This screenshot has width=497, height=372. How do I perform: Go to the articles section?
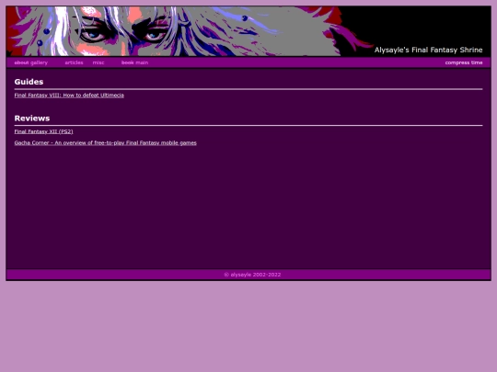click(74, 62)
